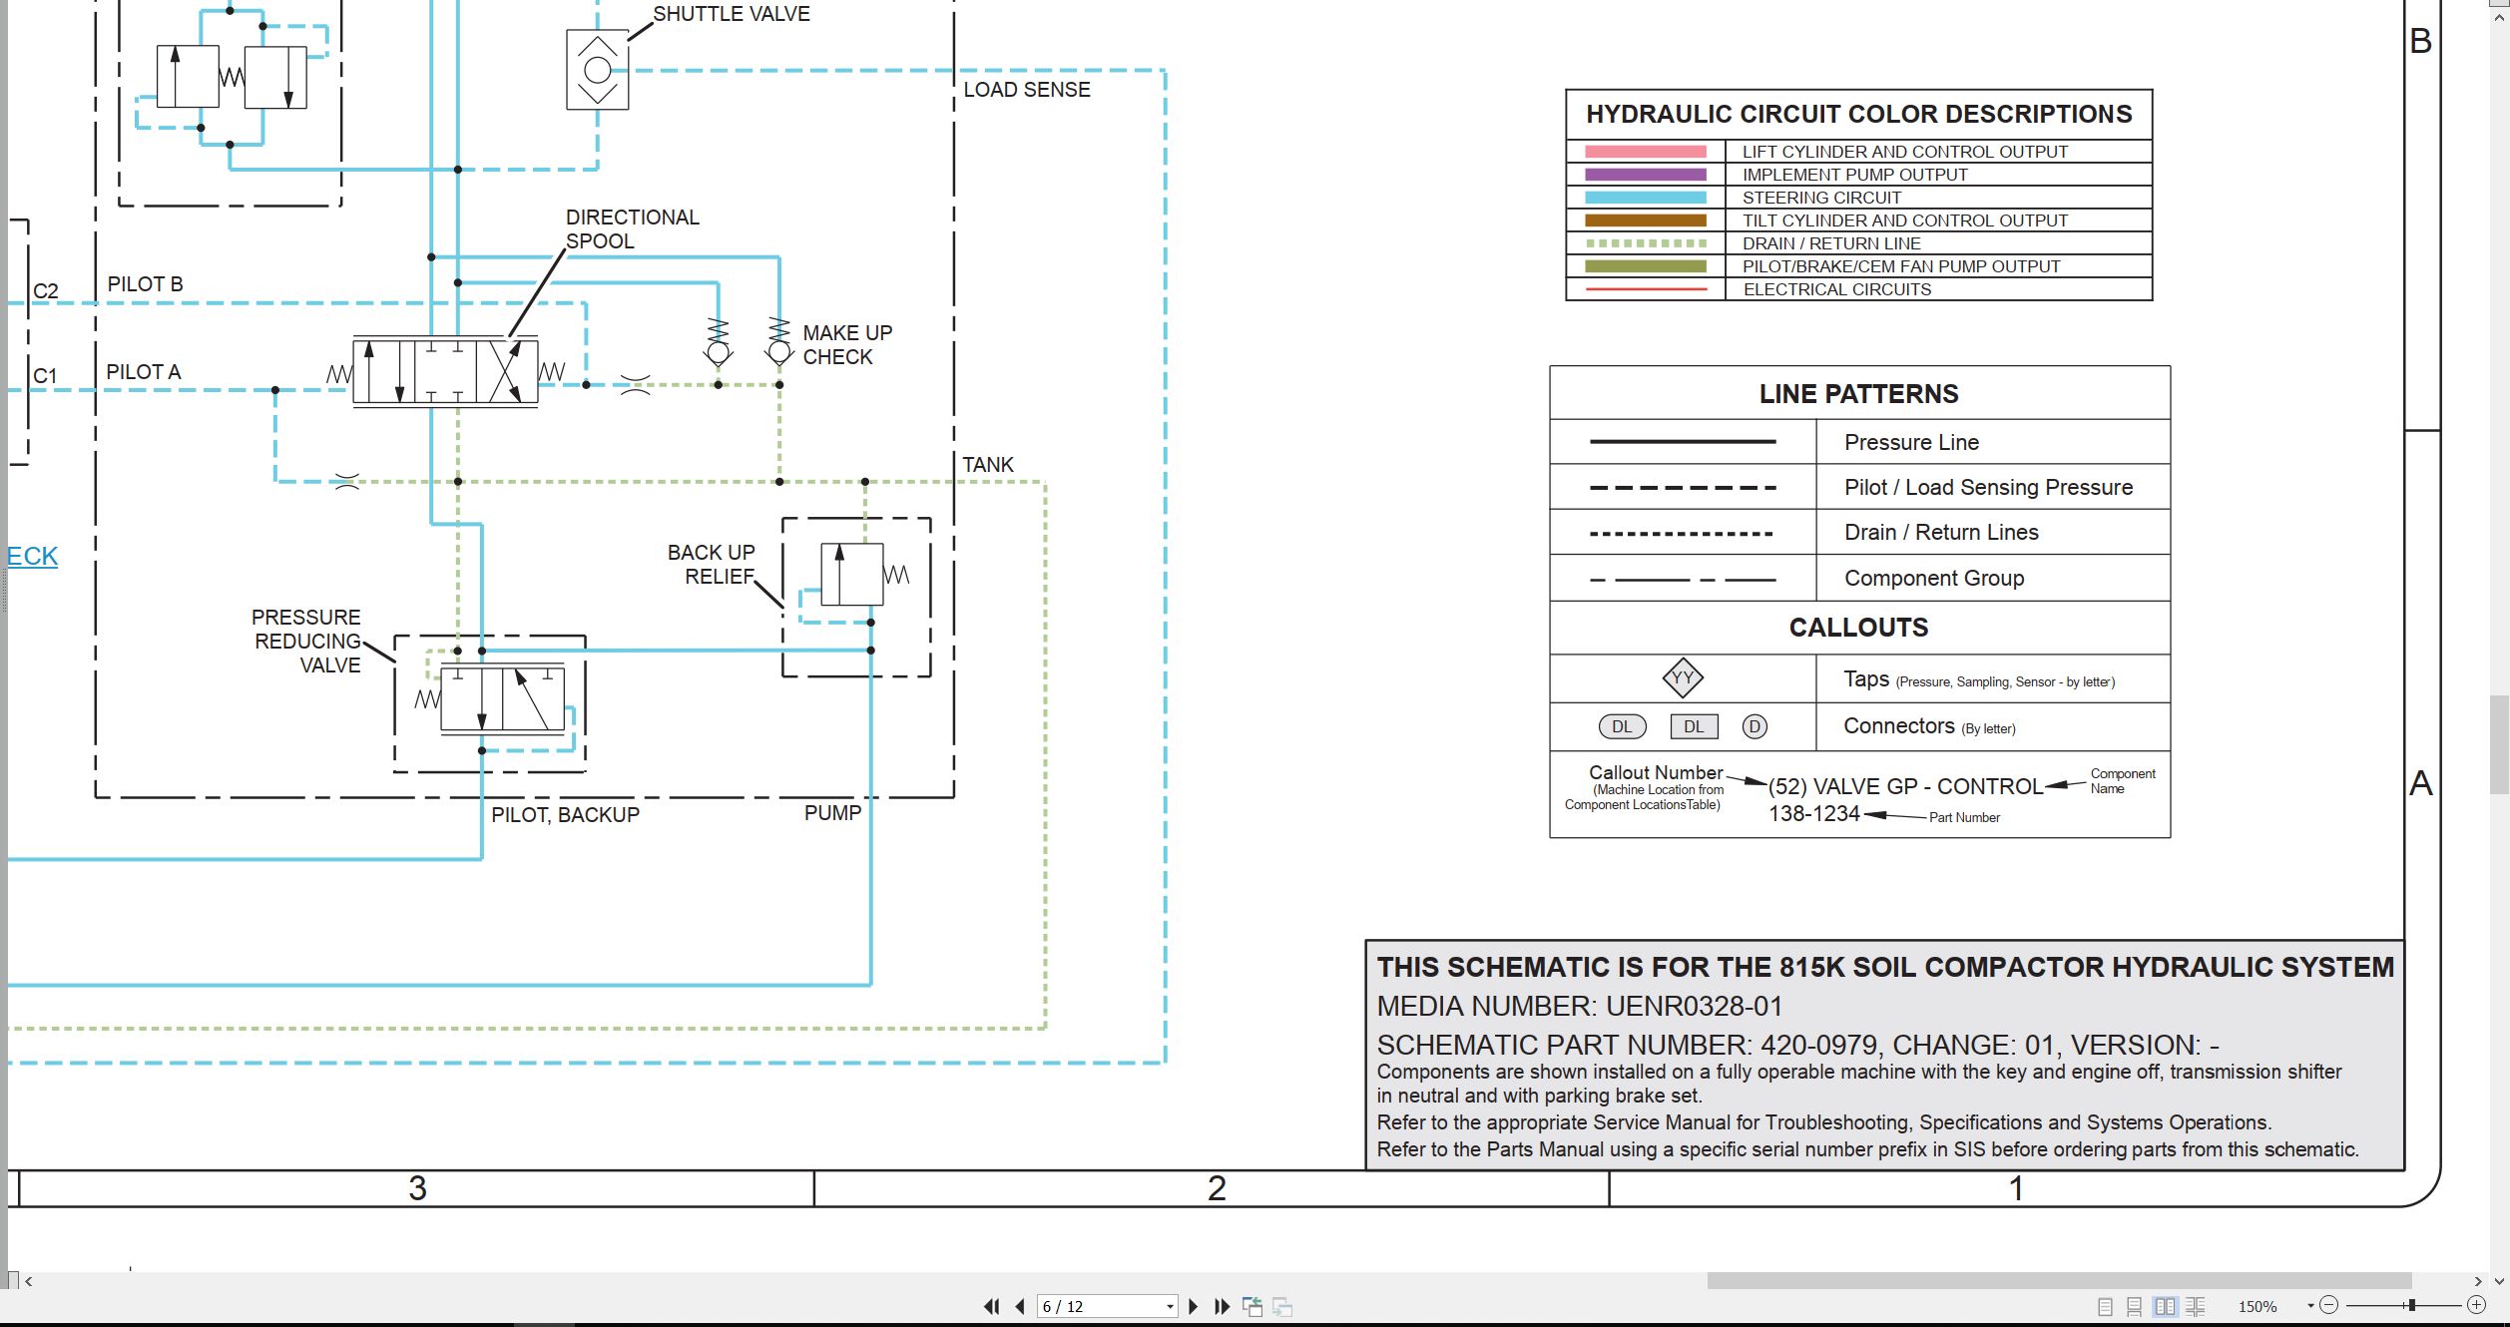Open the zoom percentage dropdown
2510x1327 pixels.
(x=2310, y=1306)
